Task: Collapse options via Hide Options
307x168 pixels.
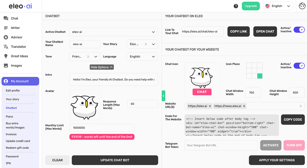Action: [x=102, y=67]
